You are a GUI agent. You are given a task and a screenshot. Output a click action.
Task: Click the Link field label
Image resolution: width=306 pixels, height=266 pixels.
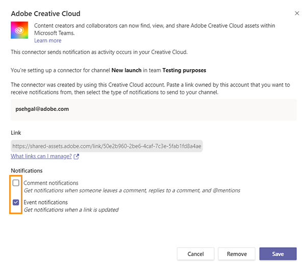coord(16,133)
